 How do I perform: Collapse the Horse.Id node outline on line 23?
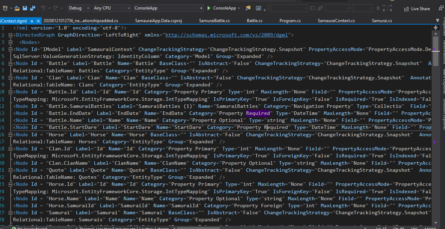[11, 184]
